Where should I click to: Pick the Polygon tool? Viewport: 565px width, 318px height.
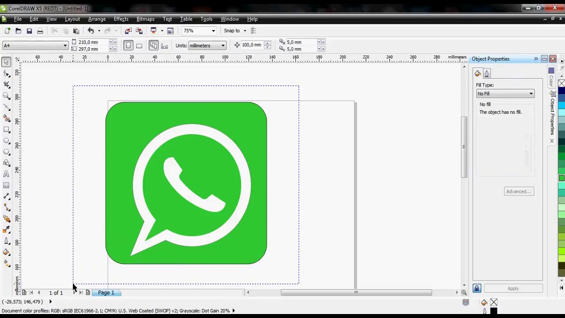6,151
